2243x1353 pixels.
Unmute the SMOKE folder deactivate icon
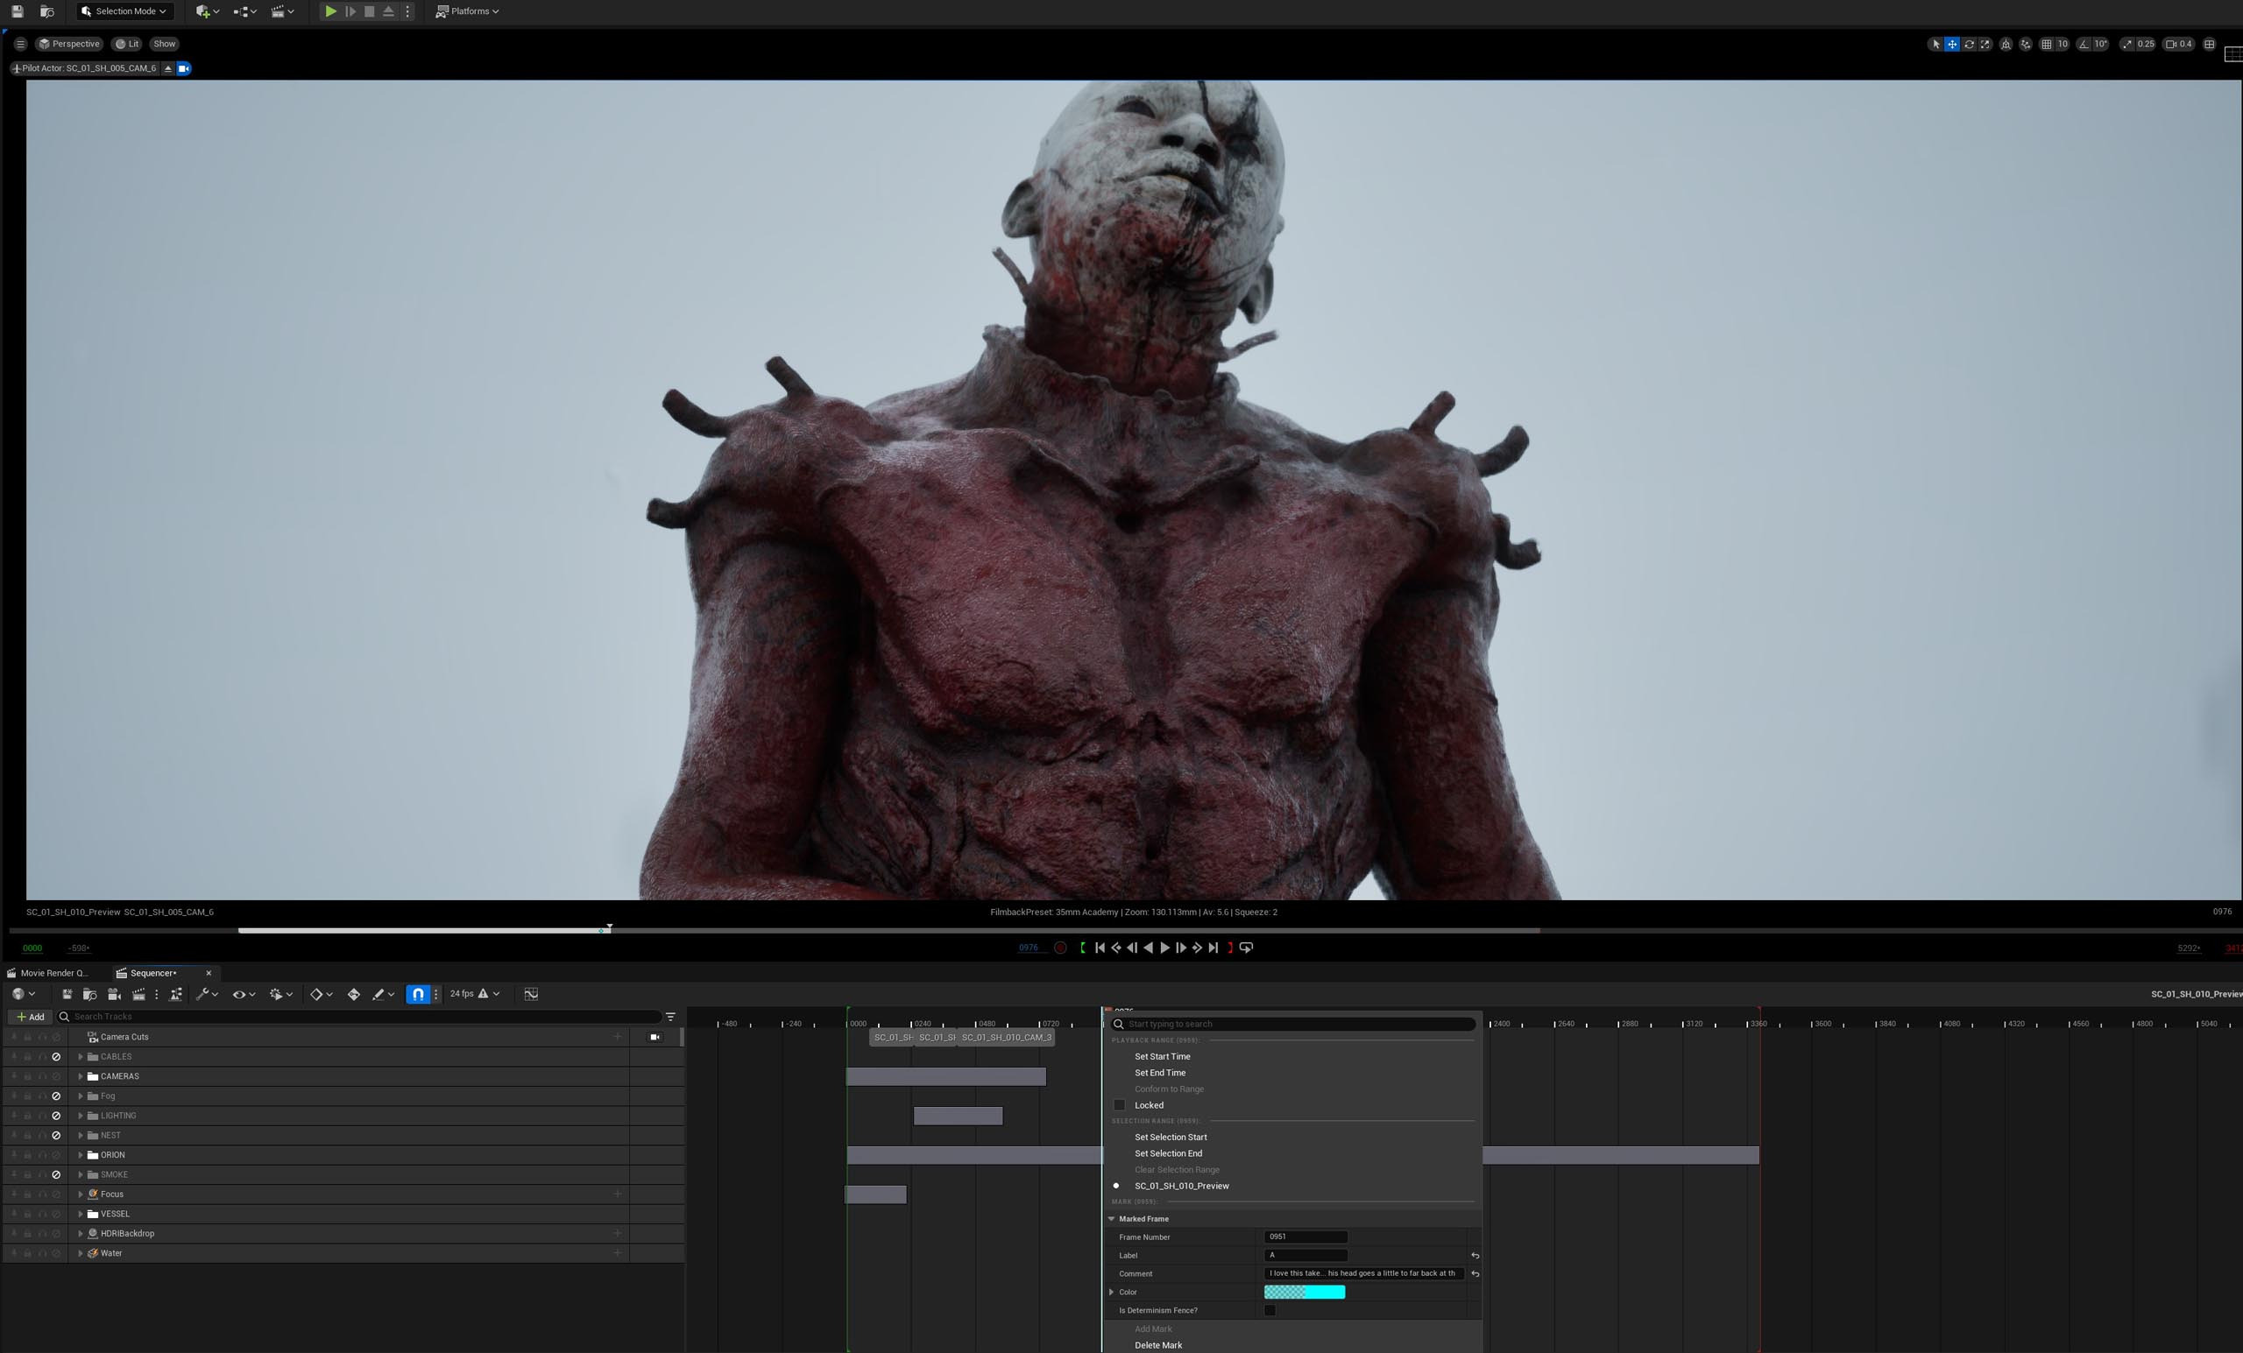point(56,1174)
